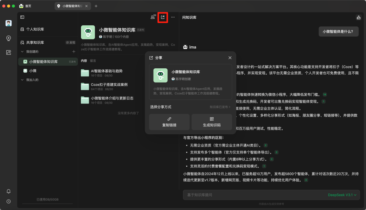Open the notification bell icon
366x210 pixels.
(x=9, y=191)
